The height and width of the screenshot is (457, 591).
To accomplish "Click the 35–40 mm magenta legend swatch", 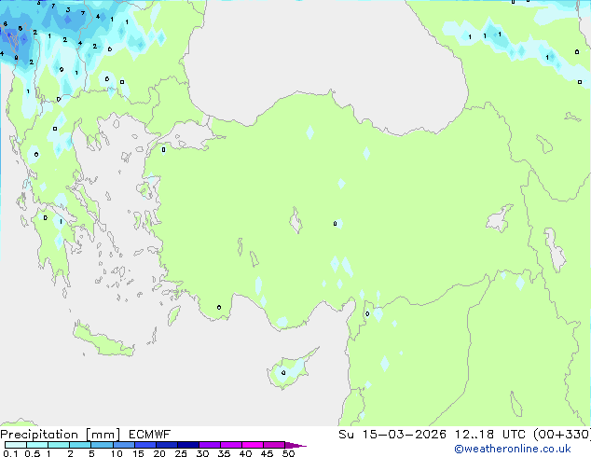I will 231,445.
